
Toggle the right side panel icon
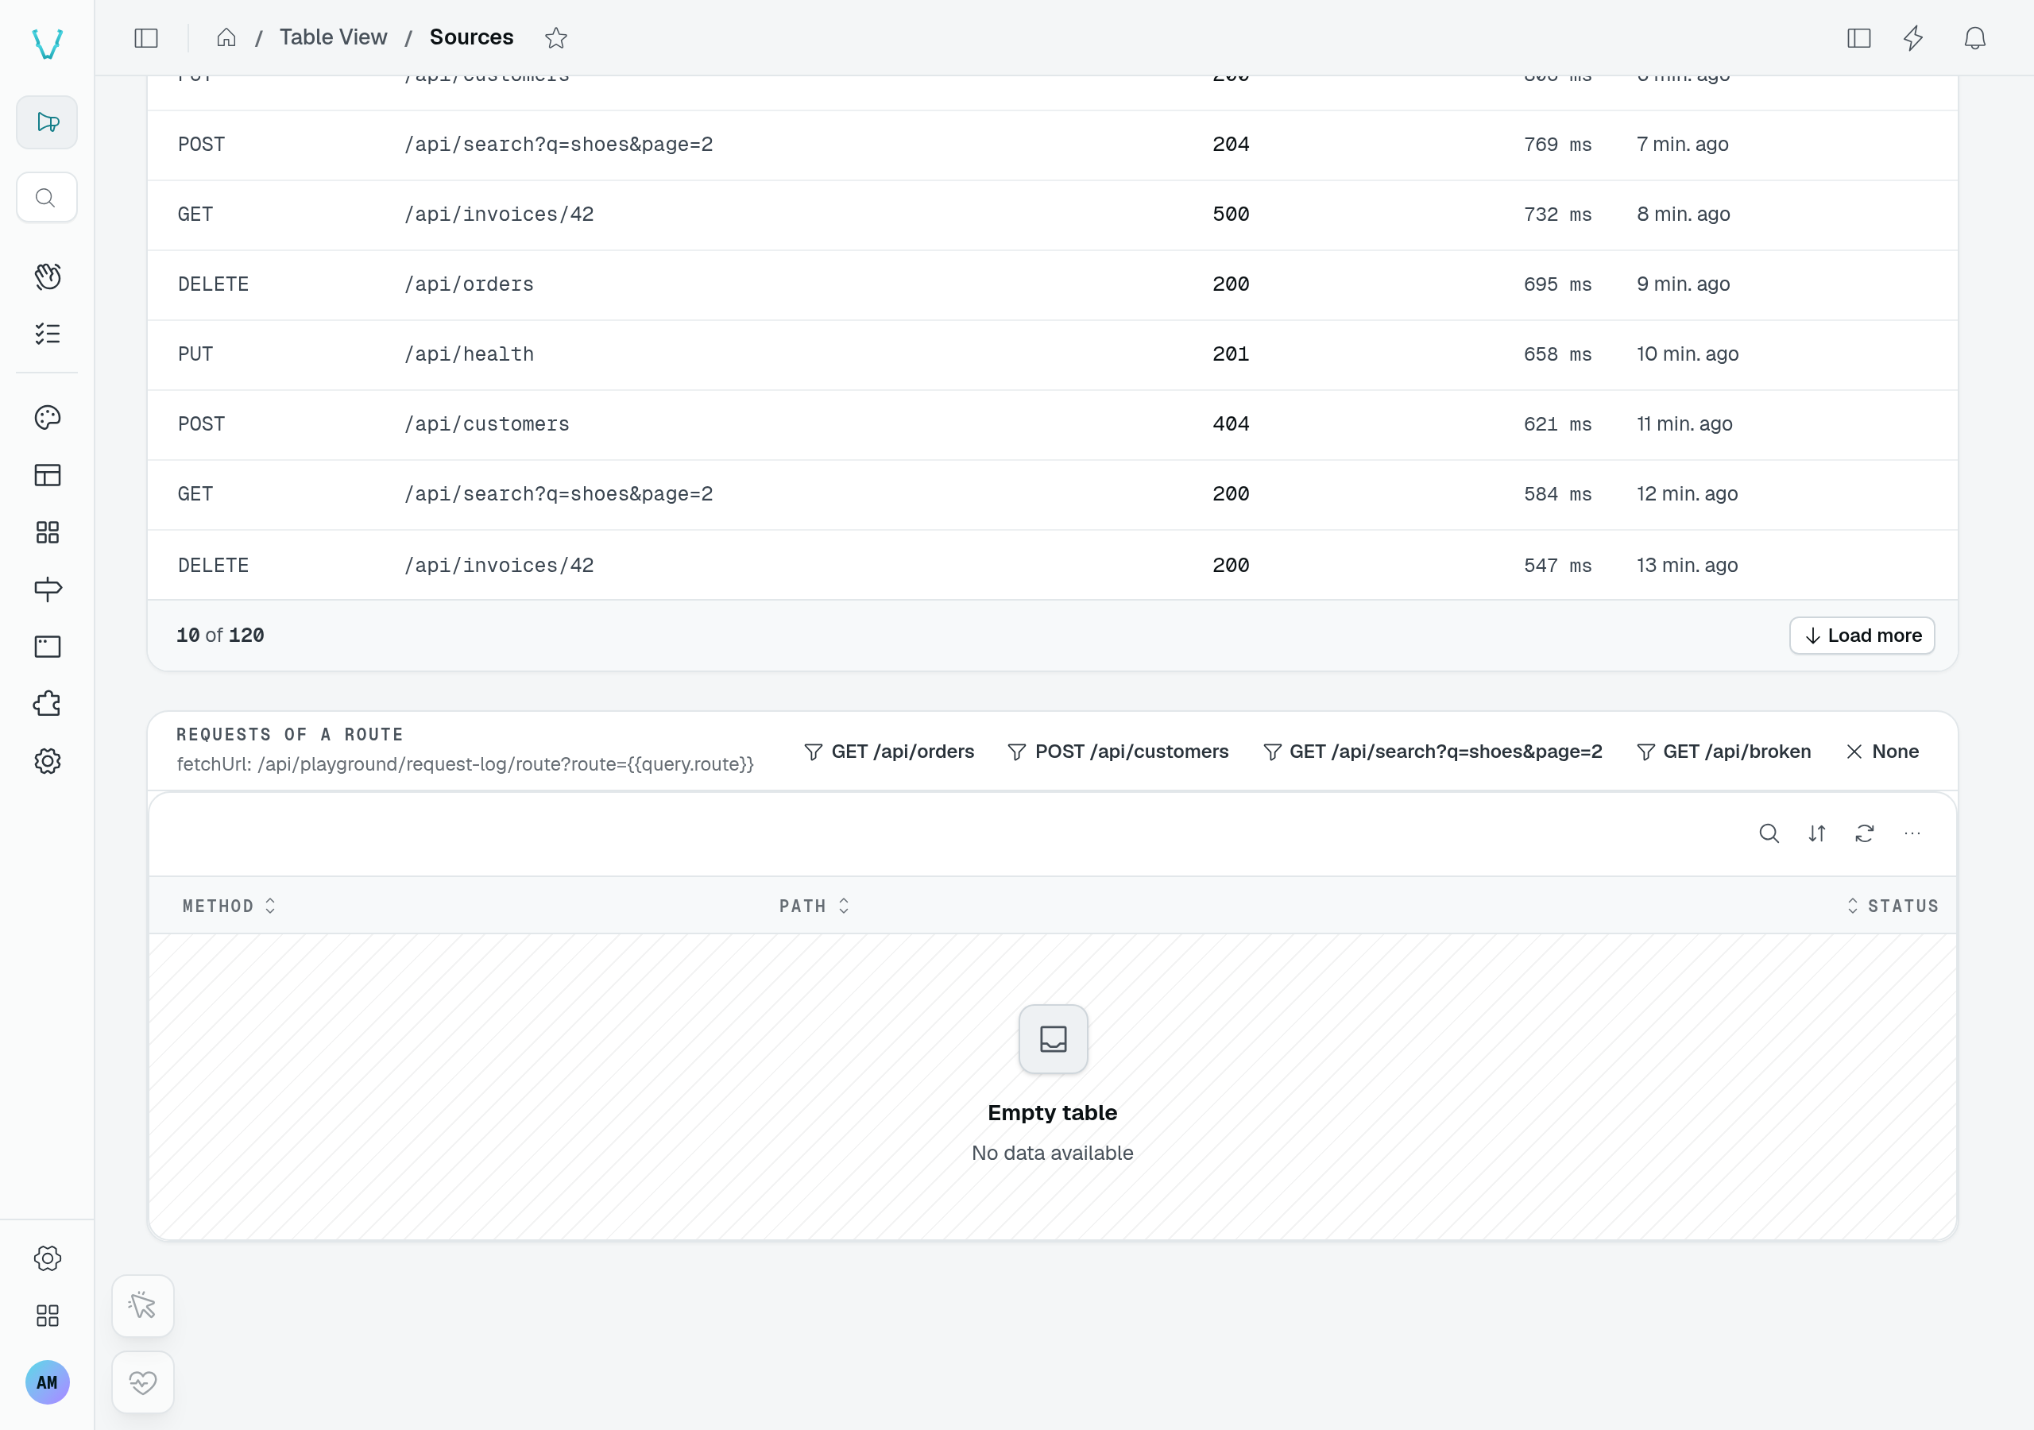(1858, 37)
